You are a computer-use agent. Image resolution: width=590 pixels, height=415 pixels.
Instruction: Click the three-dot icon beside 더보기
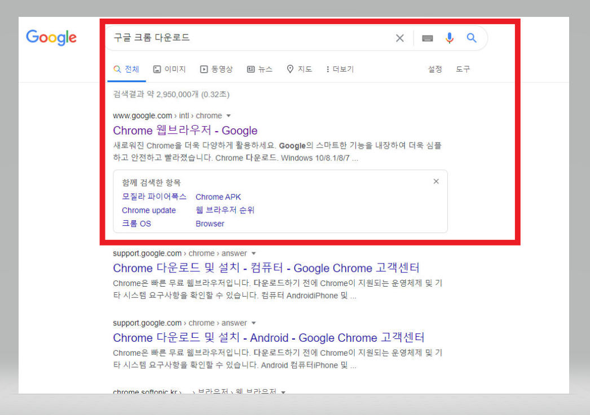click(328, 69)
